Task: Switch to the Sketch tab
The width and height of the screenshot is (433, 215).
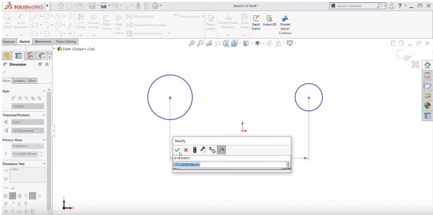Action: pyautogui.click(x=24, y=42)
